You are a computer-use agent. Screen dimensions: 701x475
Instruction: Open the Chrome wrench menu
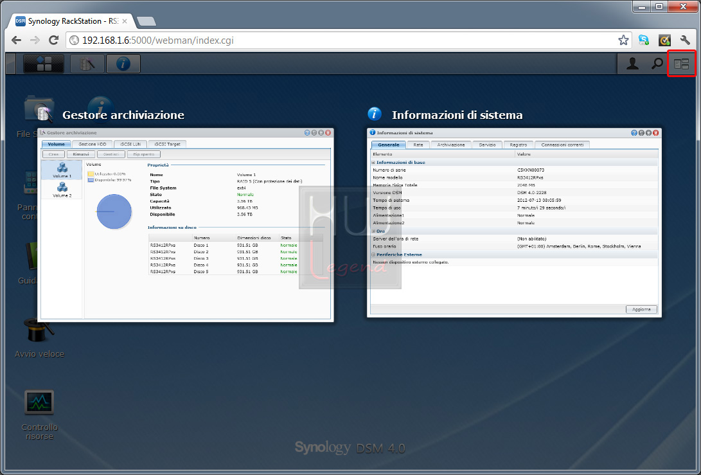click(685, 40)
